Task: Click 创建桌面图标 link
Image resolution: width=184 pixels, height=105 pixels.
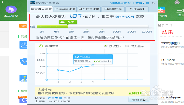Action: [x=121, y=3]
